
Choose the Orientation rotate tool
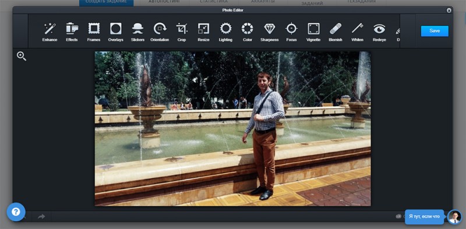point(160,32)
